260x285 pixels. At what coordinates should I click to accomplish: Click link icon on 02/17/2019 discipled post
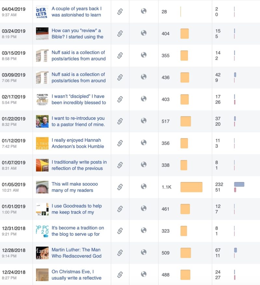pos(120,99)
